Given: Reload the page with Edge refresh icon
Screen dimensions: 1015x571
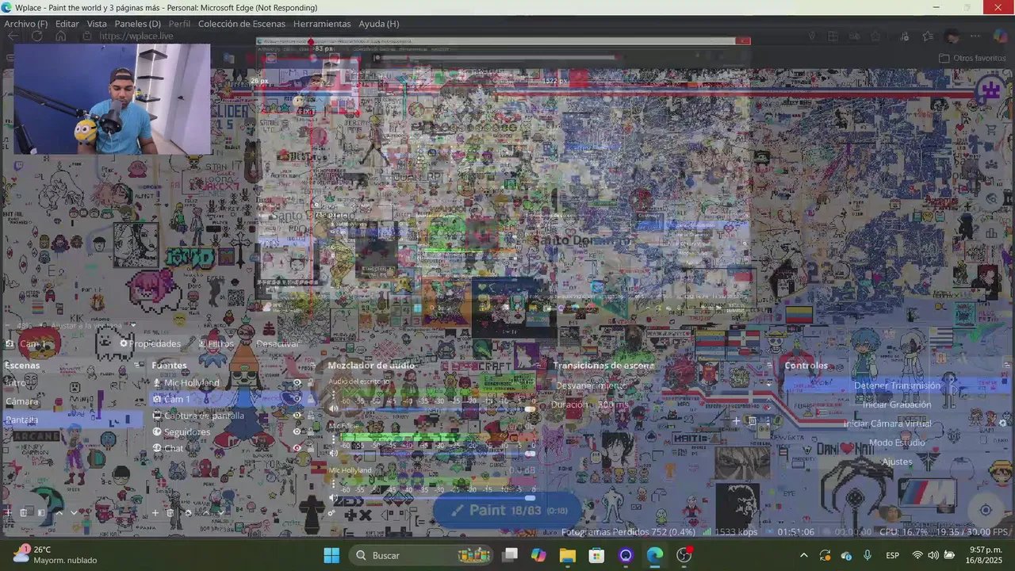Looking at the screenshot, I should [x=36, y=36].
